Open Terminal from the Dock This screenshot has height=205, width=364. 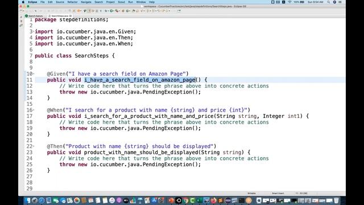(242, 200)
